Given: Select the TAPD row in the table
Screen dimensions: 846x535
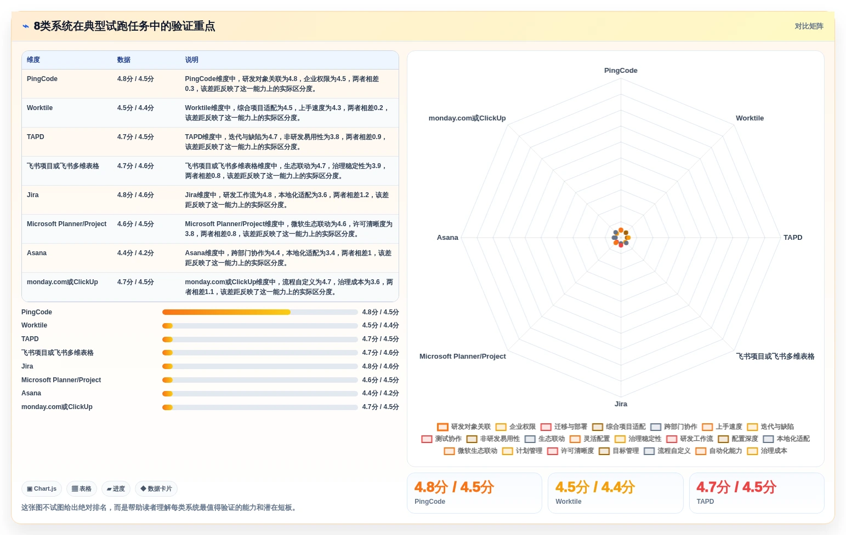Looking at the screenshot, I should (210, 142).
